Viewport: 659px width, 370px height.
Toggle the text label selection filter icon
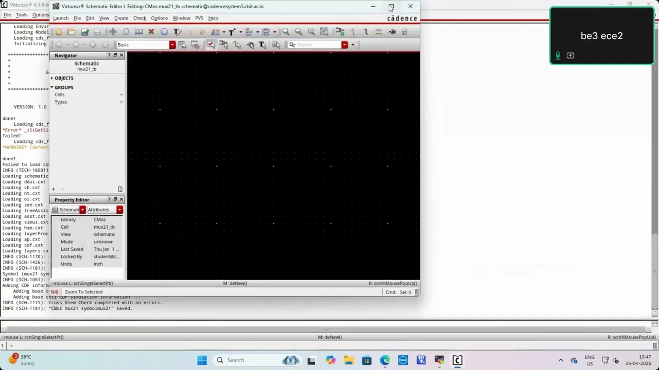[263, 45]
